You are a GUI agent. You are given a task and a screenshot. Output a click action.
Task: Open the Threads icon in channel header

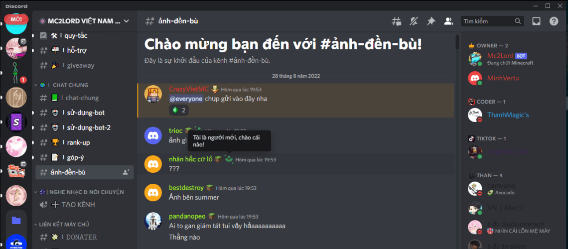pyautogui.click(x=396, y=21)
